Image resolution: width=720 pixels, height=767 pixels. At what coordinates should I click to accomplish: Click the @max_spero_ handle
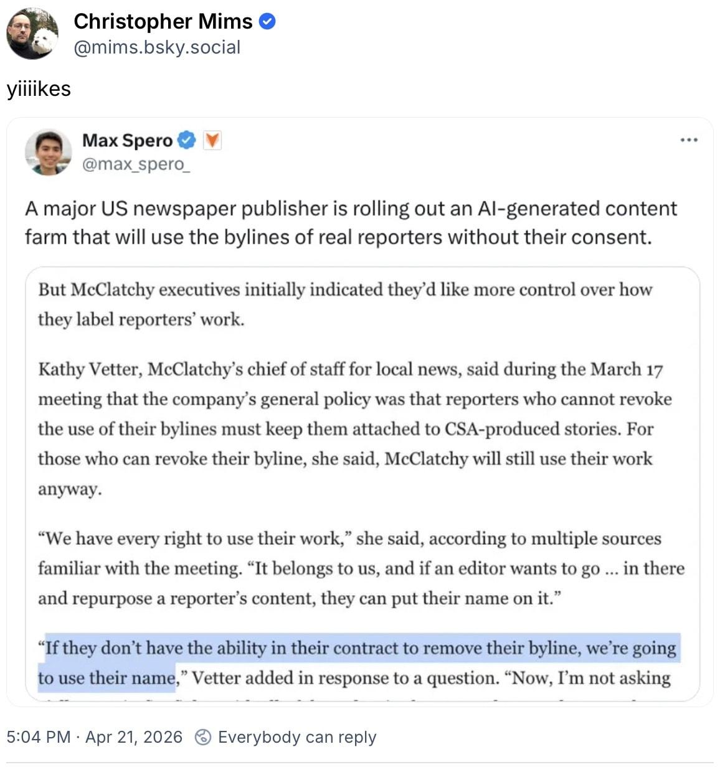[x=136, y=164]
